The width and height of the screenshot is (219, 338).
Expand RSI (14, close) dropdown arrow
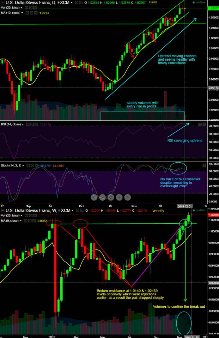[23, 124]
